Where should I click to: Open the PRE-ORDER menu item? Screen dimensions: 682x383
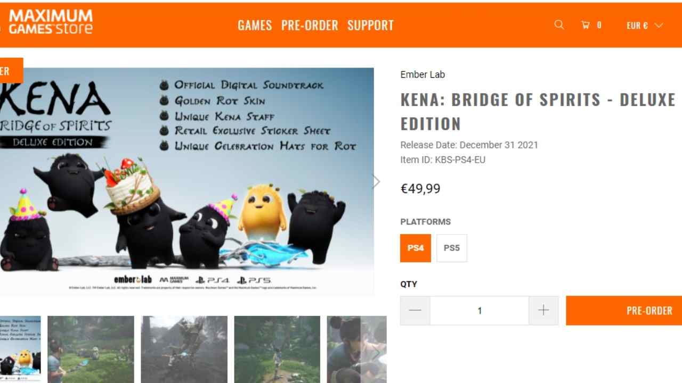coord(310,25)
